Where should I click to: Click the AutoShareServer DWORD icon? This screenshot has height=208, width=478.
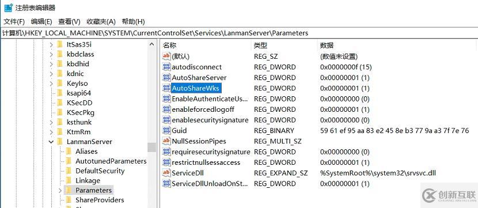coord(166,77)
